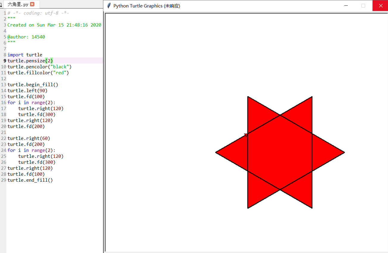Click the red six-pointed star drawing

[280, 152]
